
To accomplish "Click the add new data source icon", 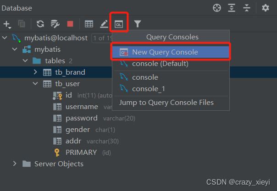I will [7, 24].
